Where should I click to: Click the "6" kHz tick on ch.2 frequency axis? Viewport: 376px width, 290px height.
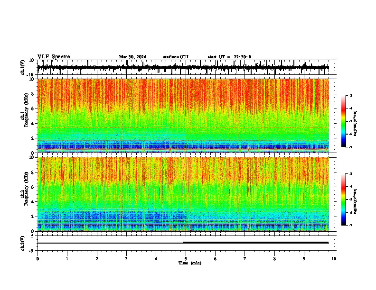click(33, 187)
